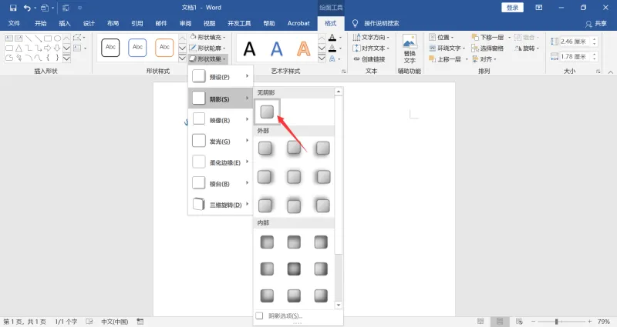617x327 pixels.
Task: Click the 编辑形状 edit shape icon
Action: [79, 37]
